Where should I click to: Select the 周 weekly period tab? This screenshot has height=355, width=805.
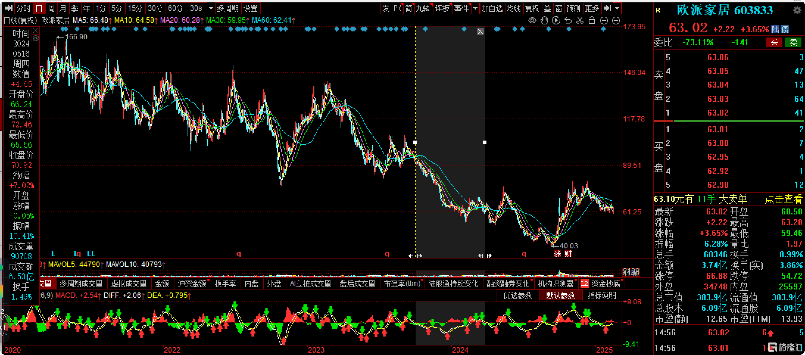click(51, 8)
